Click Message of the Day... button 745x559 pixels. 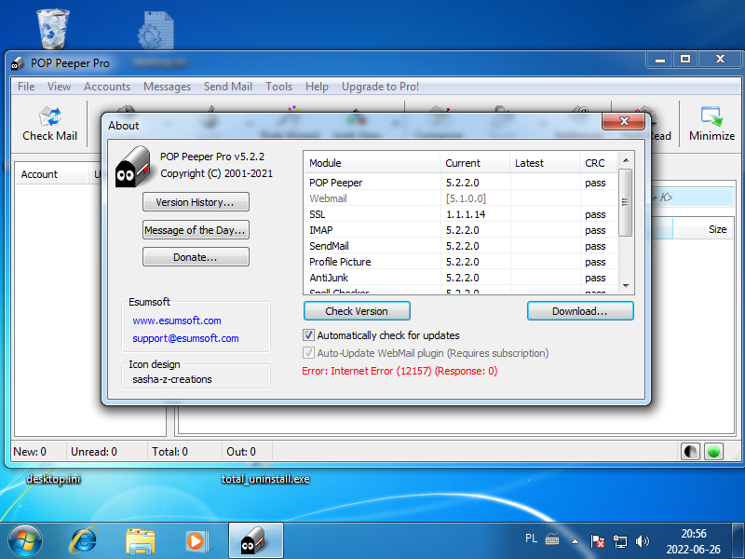tap(196, 230)
